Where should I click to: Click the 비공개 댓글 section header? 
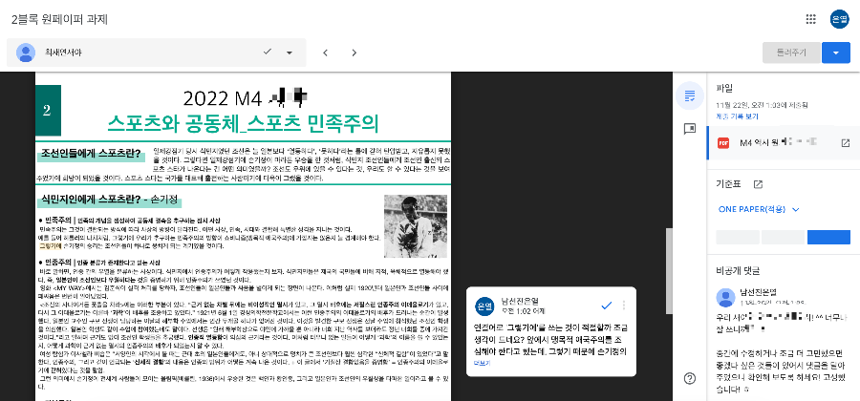737,270
